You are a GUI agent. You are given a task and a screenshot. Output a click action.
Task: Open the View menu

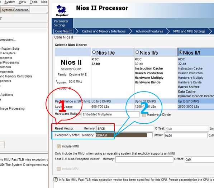(x=22, y=2)
